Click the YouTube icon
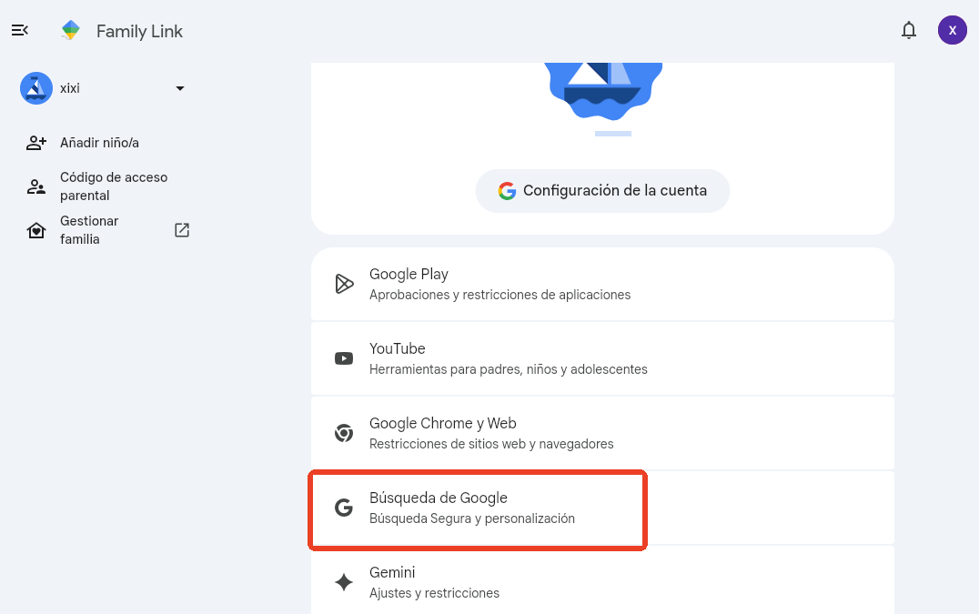The image size is (979, 614). [343, 357]
